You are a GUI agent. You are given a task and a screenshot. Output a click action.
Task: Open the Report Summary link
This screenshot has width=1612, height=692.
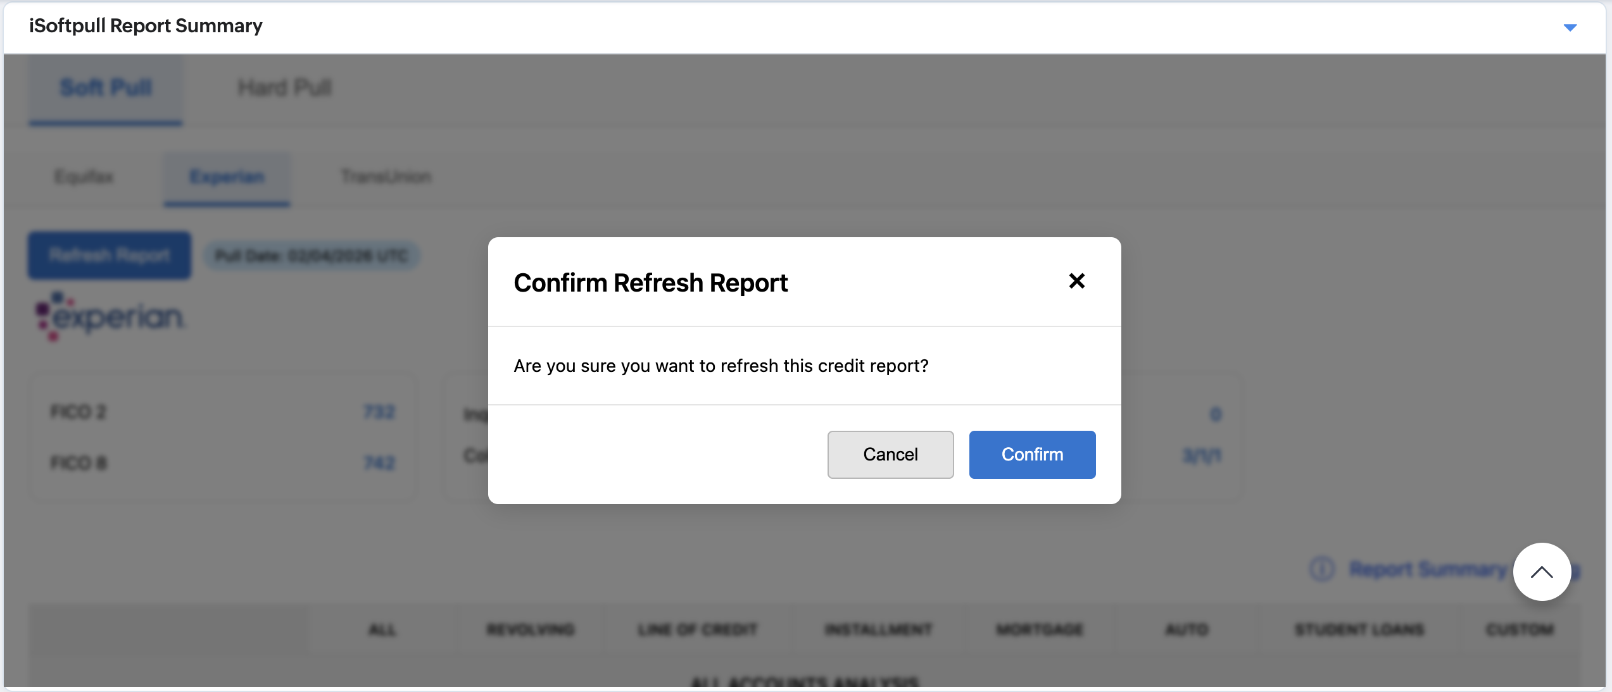pos(1428,569)
